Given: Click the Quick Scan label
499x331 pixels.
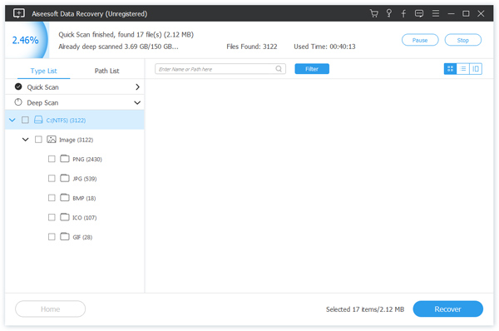Looking at the screenshot, I should 42,86.
